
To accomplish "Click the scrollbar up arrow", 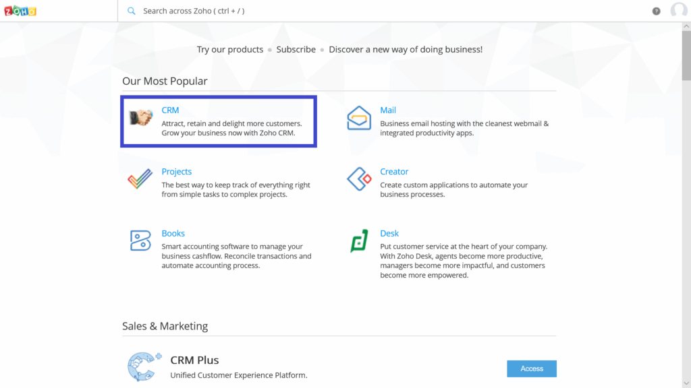I will coord(686,26).
